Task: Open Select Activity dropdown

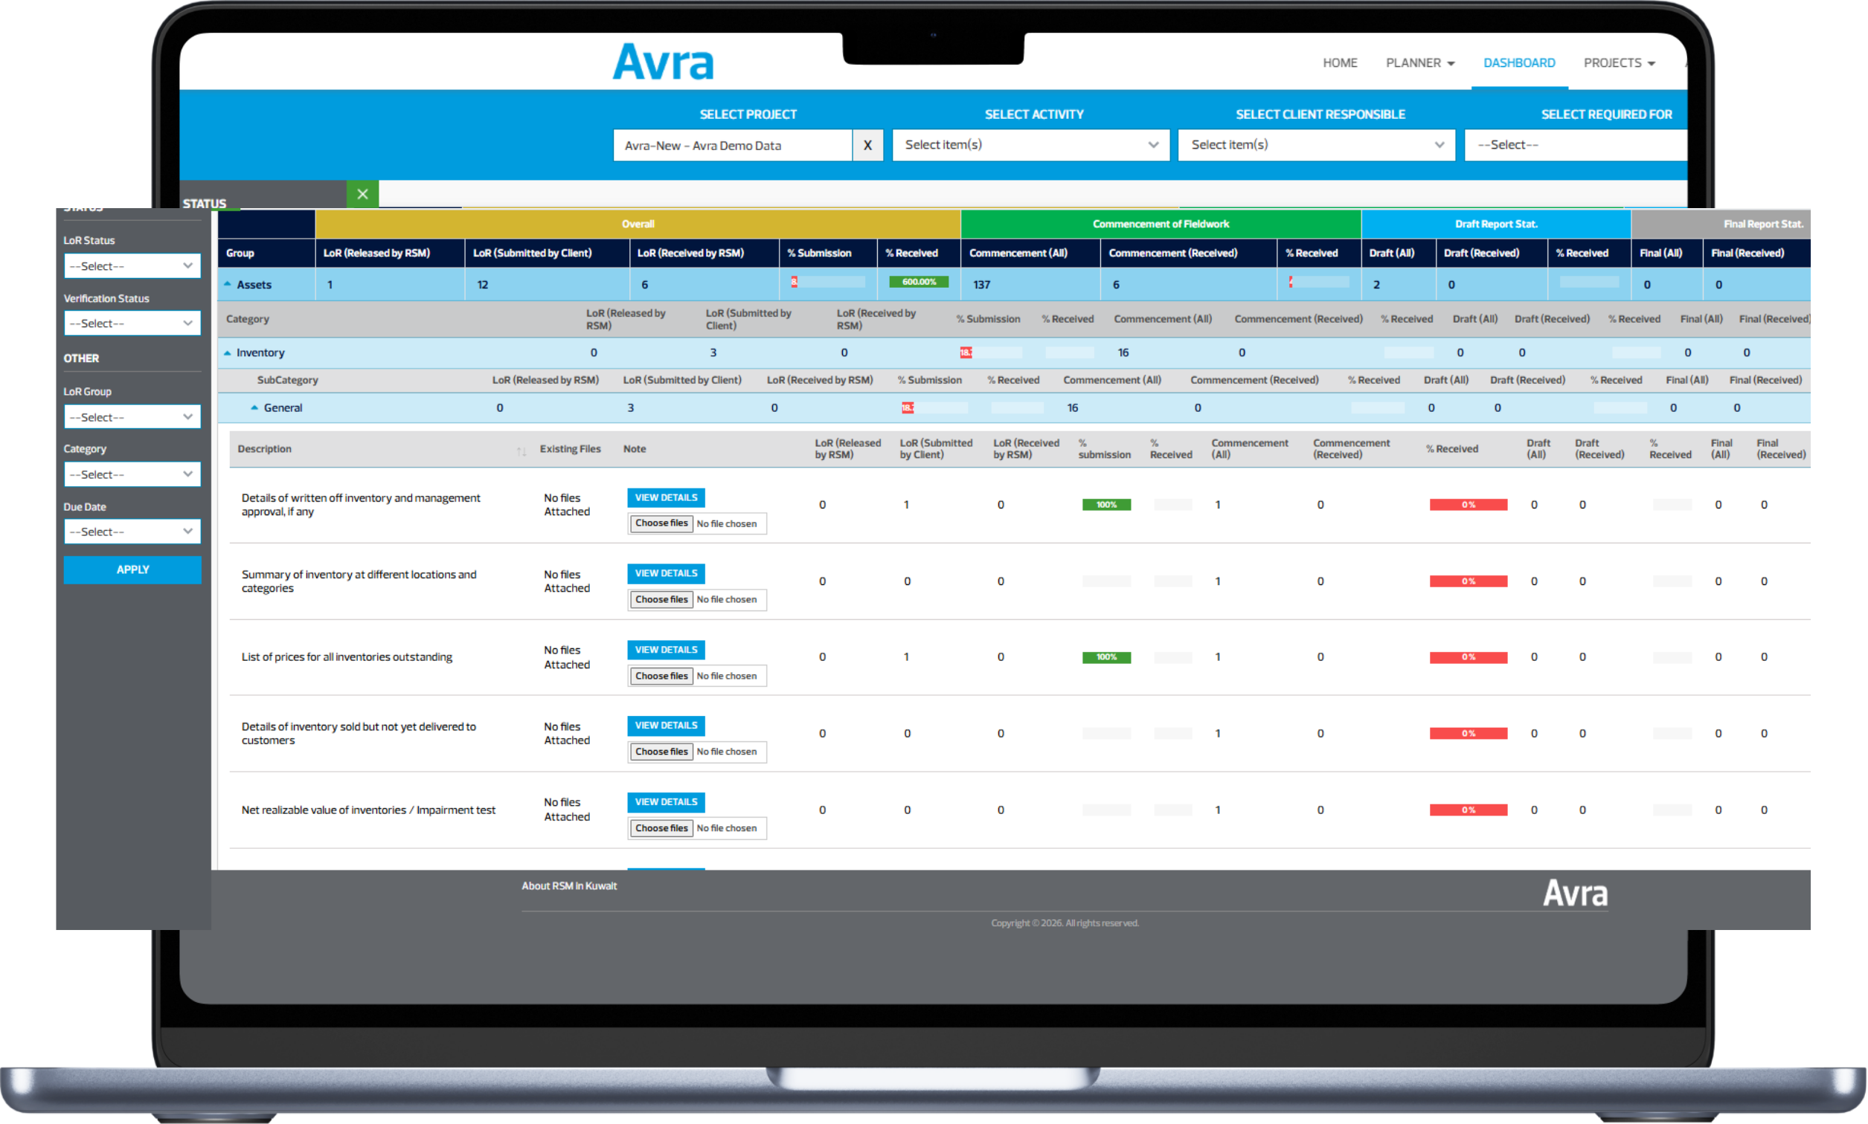Action: pos(1030,145)
